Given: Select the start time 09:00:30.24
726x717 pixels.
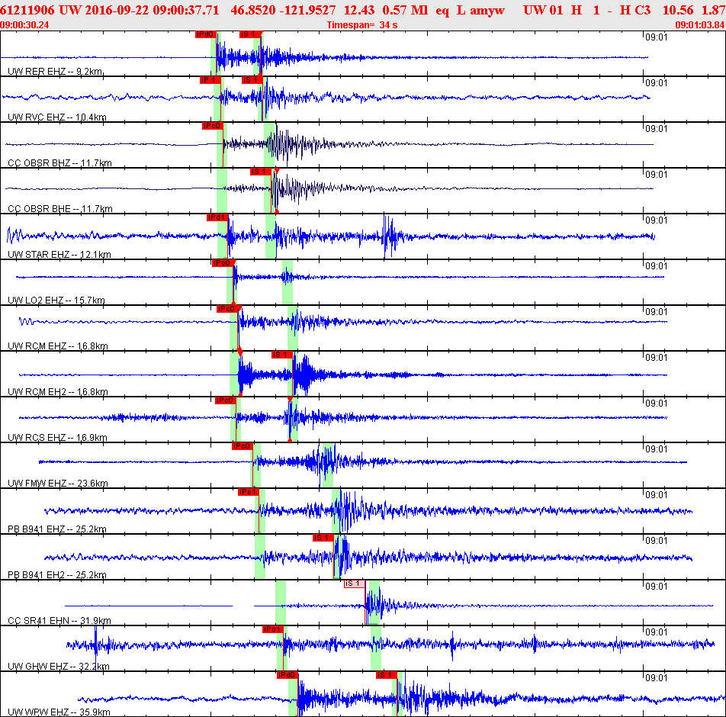Looking at the screenshot, I should click(24, 25).
